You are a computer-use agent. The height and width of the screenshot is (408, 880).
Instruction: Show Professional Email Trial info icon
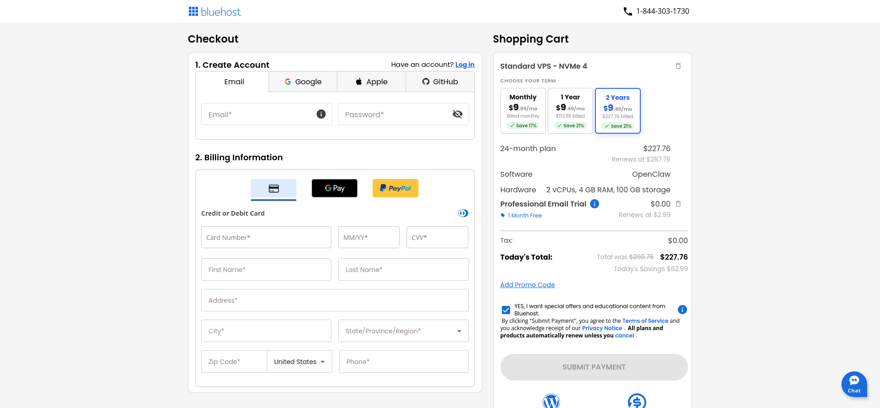click(x=594, y=204)
